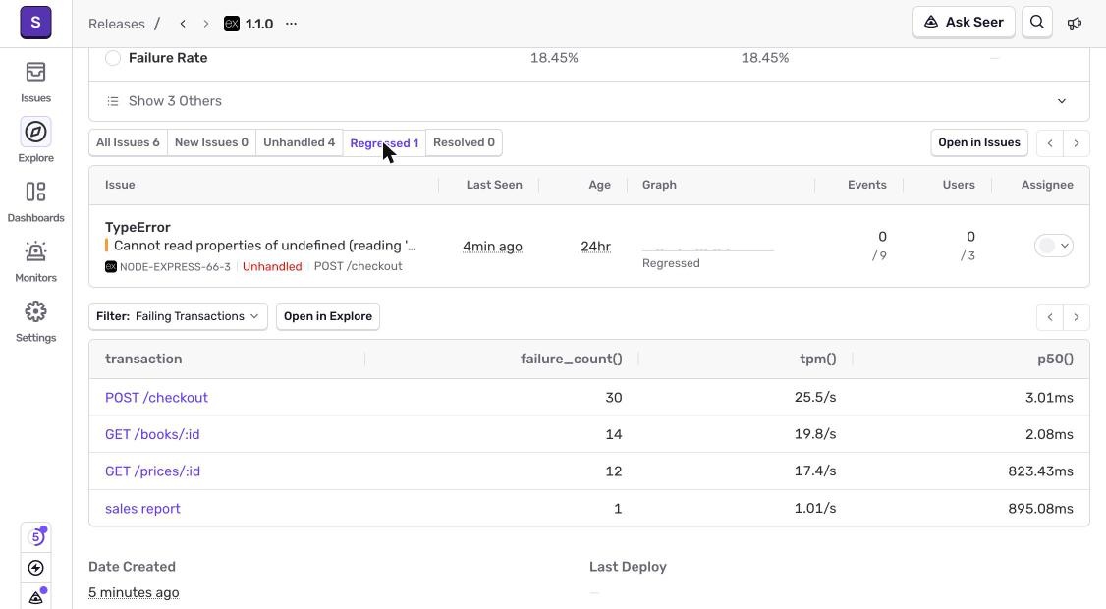Screen dimensions: 1106x609
Task: Open the megaphone announcements icon
Action: tap(1075, 24)
